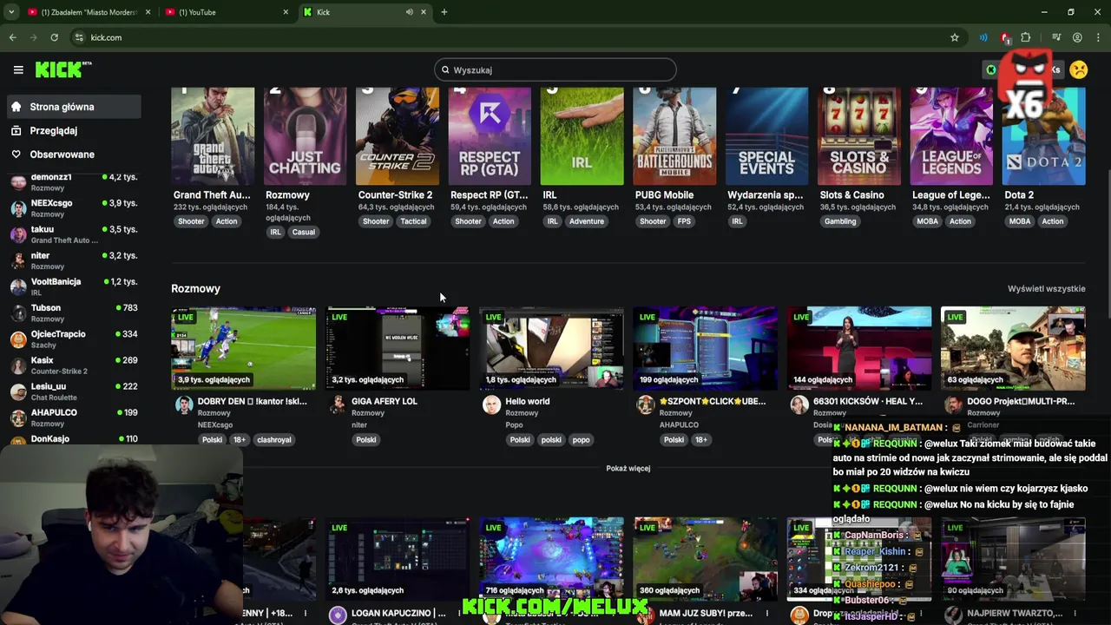Screen dimensions: 1111x625
Task: Open Tubson channel in sidebar
Action: [74, 312]
